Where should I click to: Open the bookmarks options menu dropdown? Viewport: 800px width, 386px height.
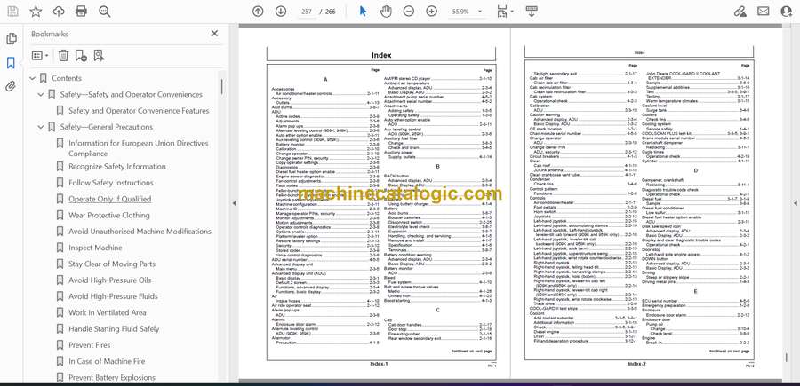40,56
